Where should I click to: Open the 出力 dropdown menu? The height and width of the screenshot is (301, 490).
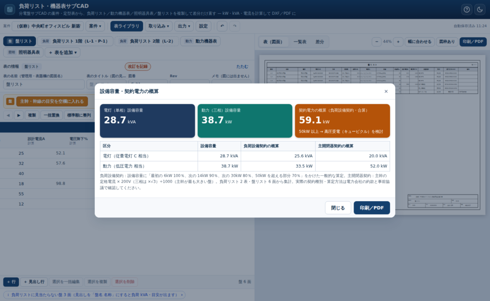pos(184,26)
